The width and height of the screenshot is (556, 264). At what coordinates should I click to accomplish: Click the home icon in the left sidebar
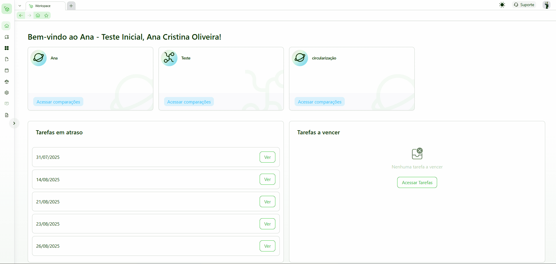[x=7, y=26]
